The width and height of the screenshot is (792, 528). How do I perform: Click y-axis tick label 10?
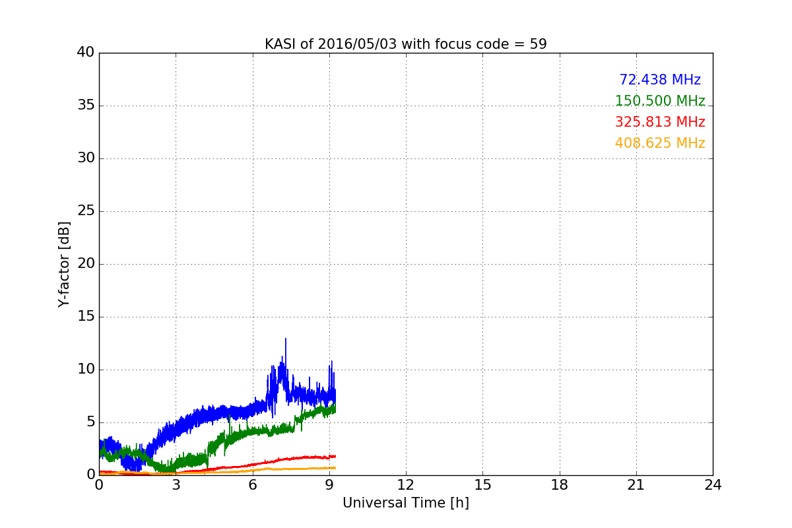(86, 370)
